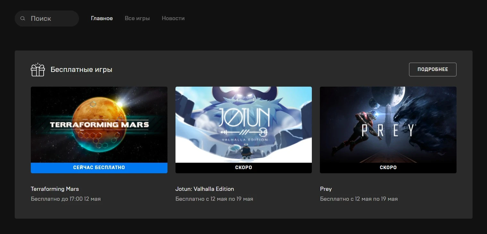The height and width of the screenshot is (234, 487).
Task: Click Jotun's "Бесплатно с 12 мая по 19 мая"
Action: pyautogui.click(x=214, y=199)
